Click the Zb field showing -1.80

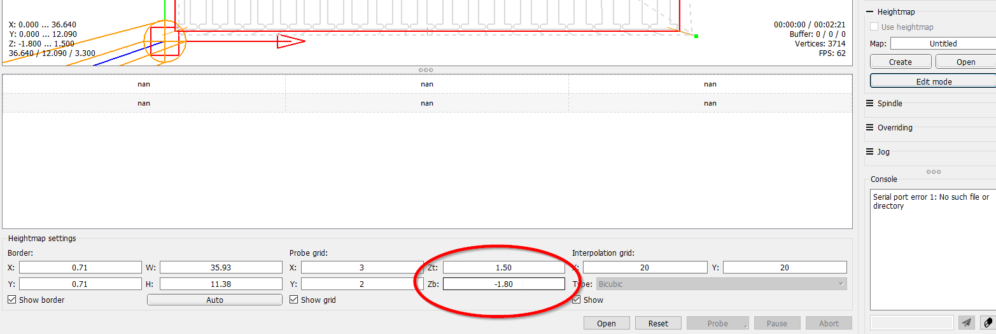coord(503,284)
